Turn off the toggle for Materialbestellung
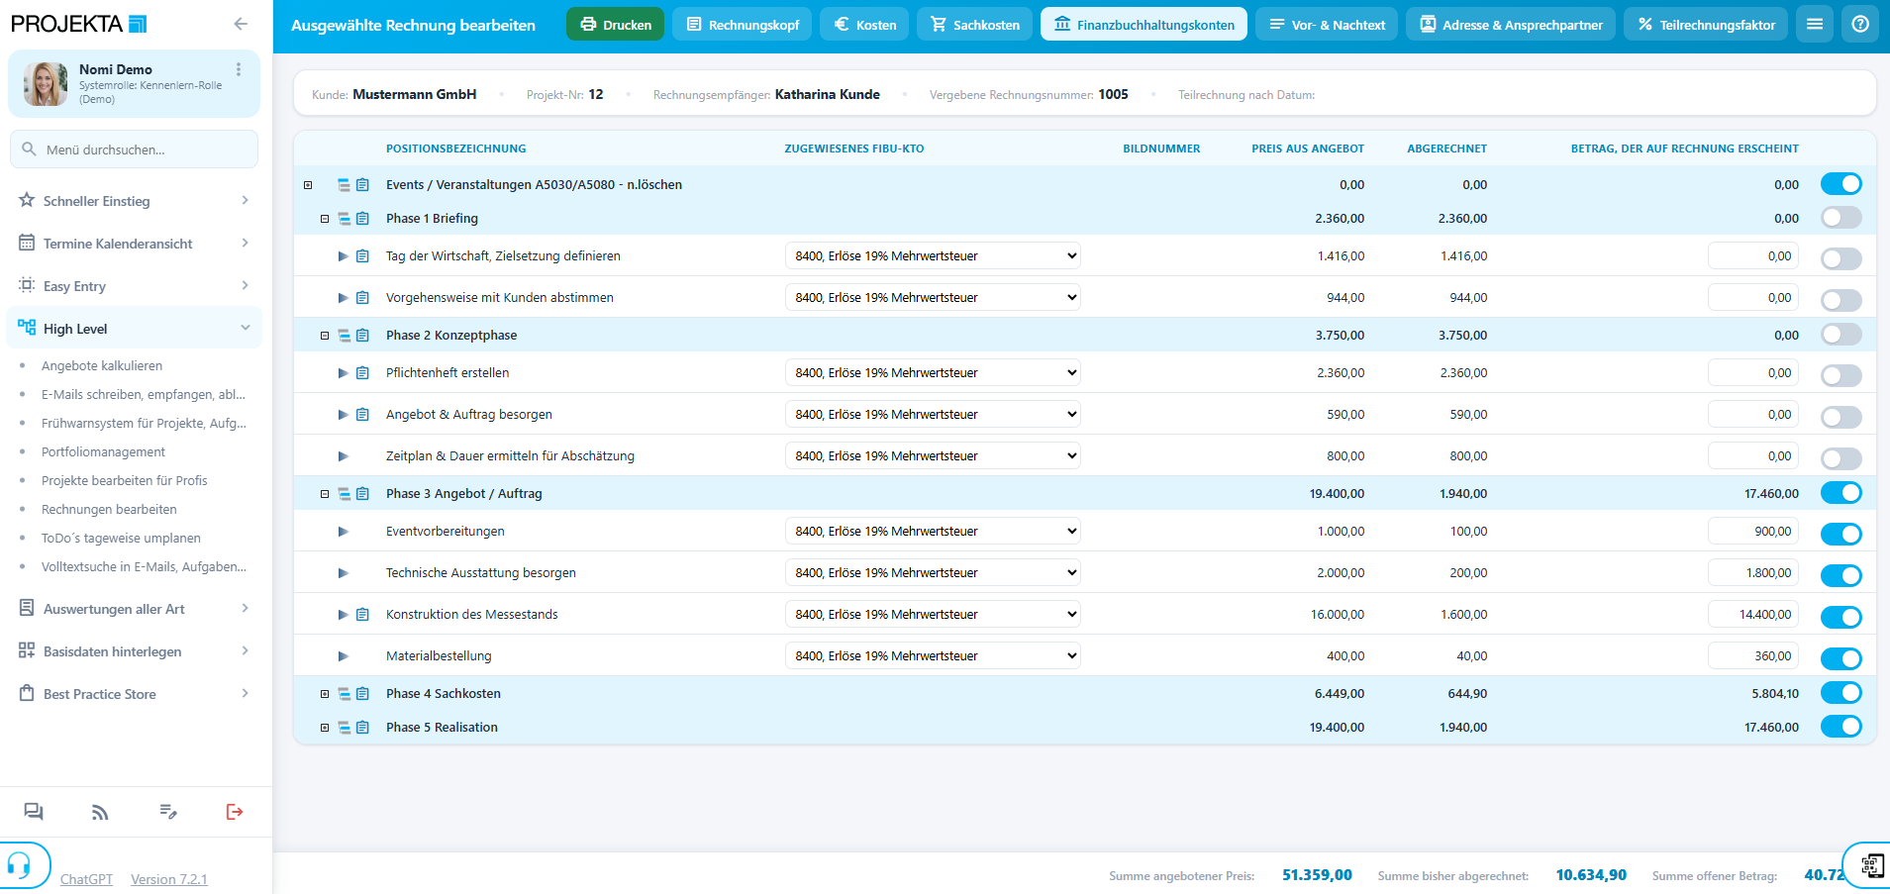The width and height of the screenshot is (1890, 894). click(x=1840, y=658)
